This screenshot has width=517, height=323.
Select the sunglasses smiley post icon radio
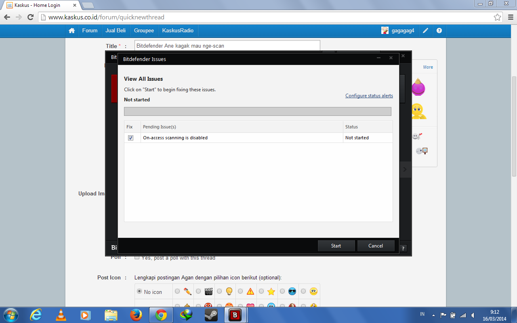[282, 292]
